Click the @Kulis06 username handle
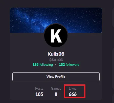114x103 pixels. [56, 60]
